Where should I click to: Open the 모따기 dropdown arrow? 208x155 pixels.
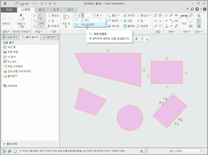[x=121, y=21]
